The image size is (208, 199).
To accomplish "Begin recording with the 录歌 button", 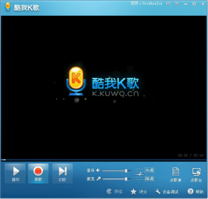I will pos(38,174).
